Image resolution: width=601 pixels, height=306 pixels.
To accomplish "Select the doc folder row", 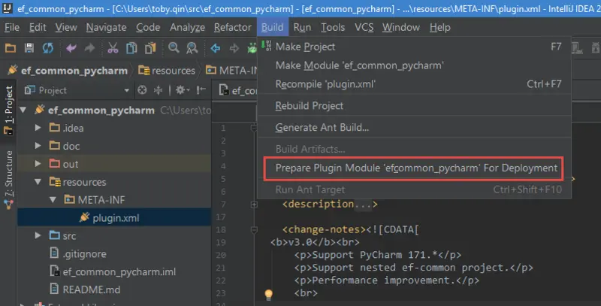I will coord(114,146).
